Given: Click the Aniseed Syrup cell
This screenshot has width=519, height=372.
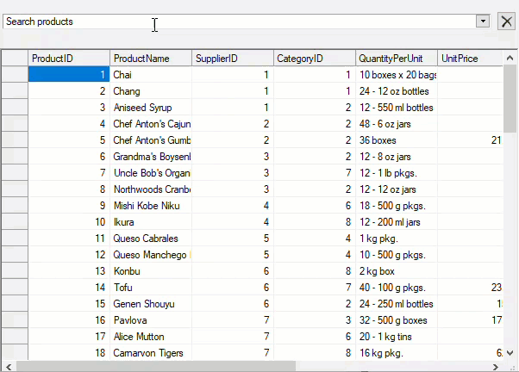Looking at the screenshot, I should [151, 108].
